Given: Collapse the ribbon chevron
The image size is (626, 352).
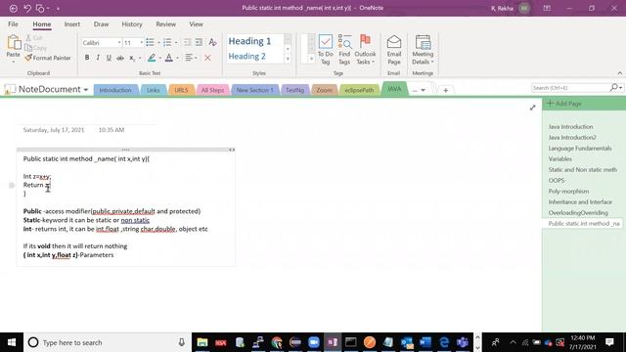Looking at the screenshot, I should 619,73.
